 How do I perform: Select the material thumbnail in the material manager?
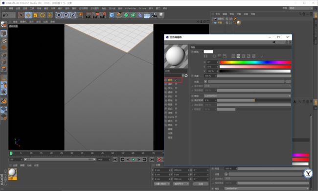click(12, 173)
